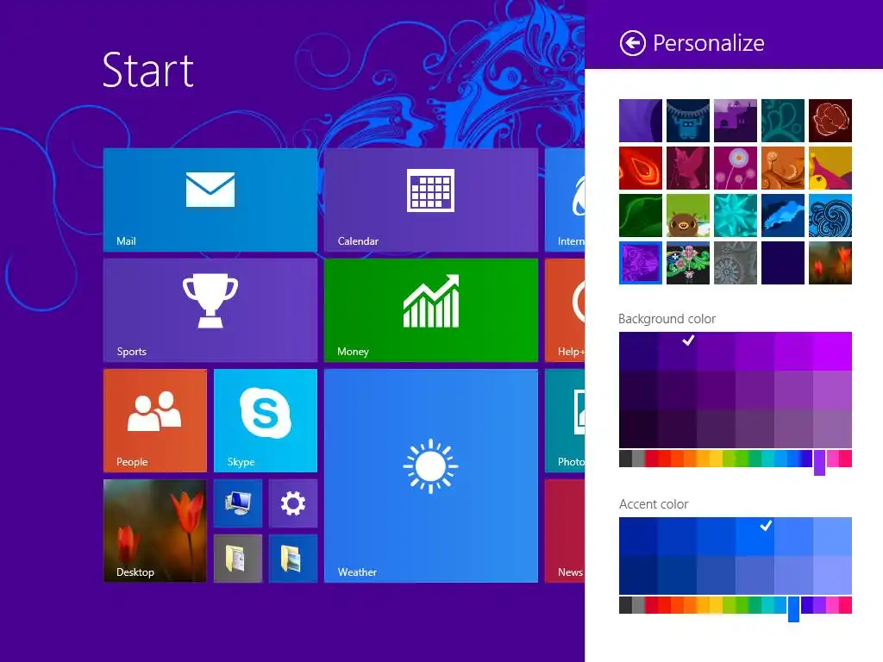
Task: Pick the teal swirl background pattern
Action: (783, 121)
